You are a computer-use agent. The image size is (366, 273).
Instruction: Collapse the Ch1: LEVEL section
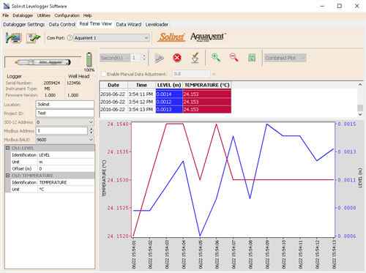[x=7, y=148]
